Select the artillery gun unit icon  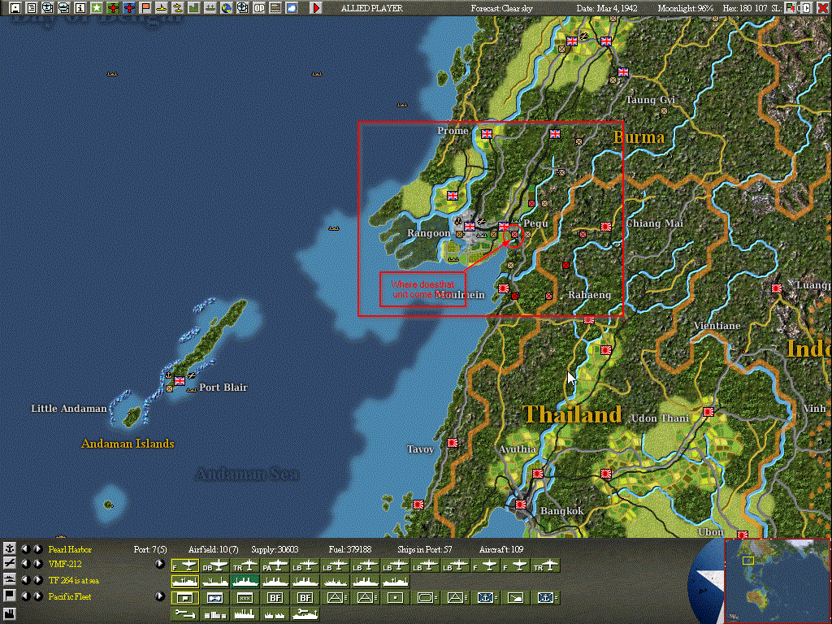515,598
